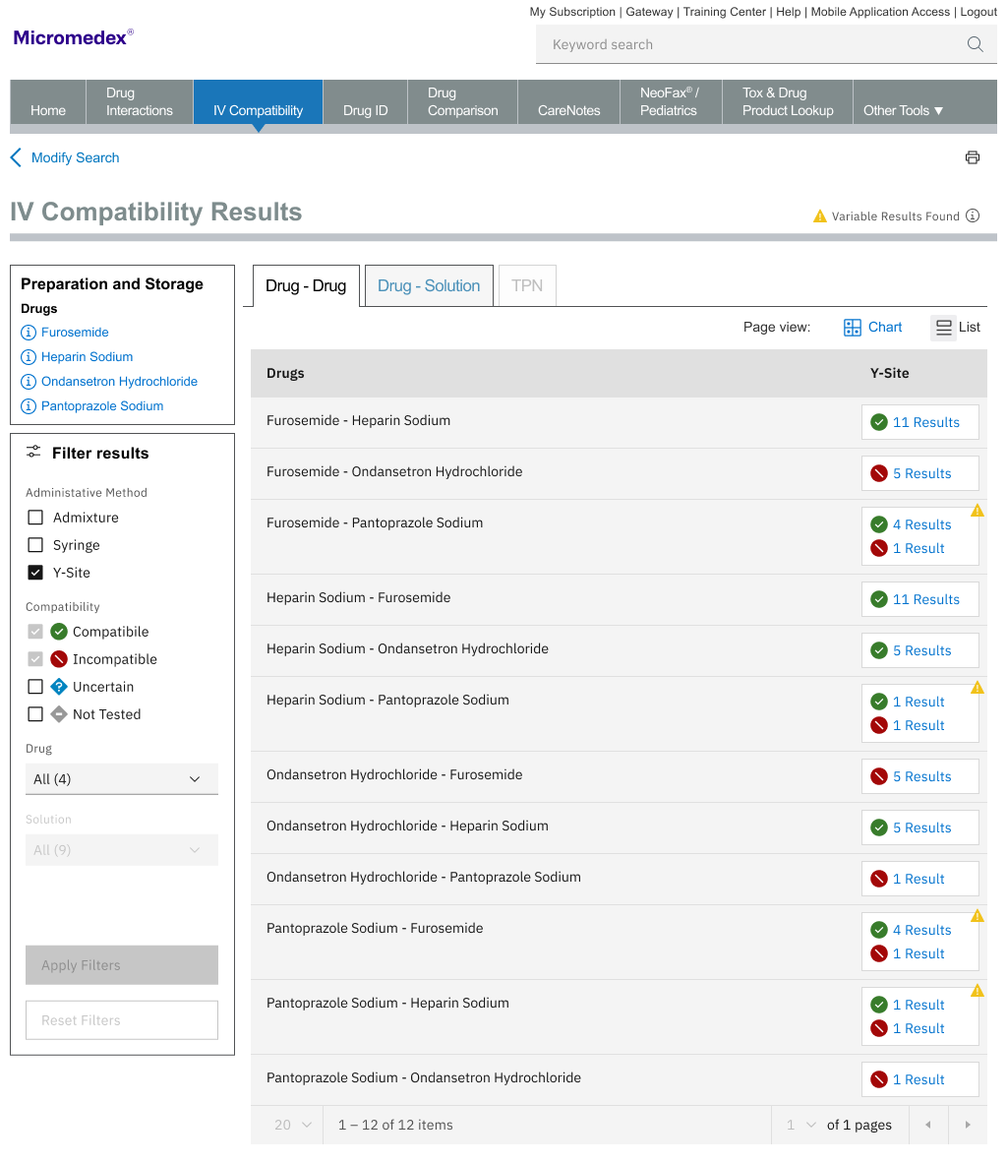Open NeoFax / Pediatrics in the nav bar

pyautogui.click(x=670, y=101)
